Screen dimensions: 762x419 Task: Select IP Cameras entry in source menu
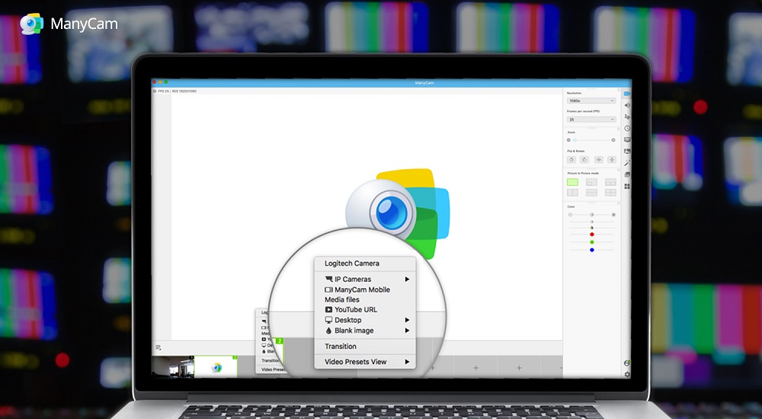coord(348,279)
